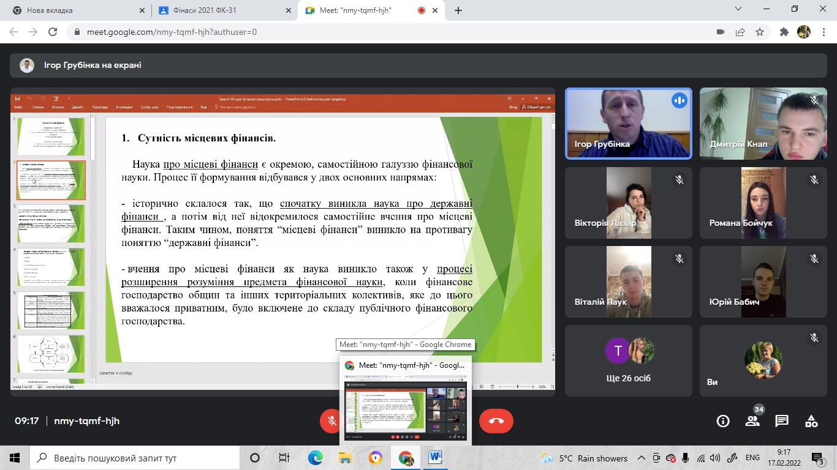Viewport: 837px width, 470px height.
Task: Open File Explorer from the taskbar
Action: 345,458
